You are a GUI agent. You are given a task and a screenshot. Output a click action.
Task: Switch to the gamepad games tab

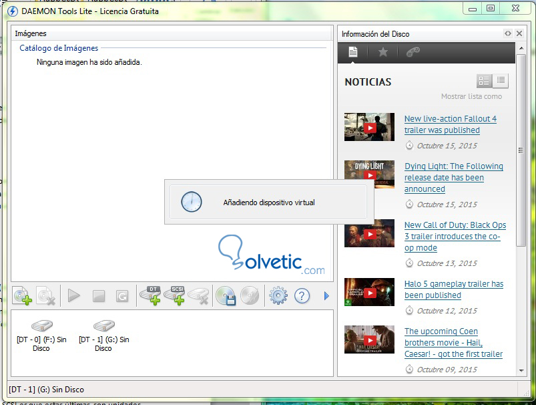click(413, 52)
